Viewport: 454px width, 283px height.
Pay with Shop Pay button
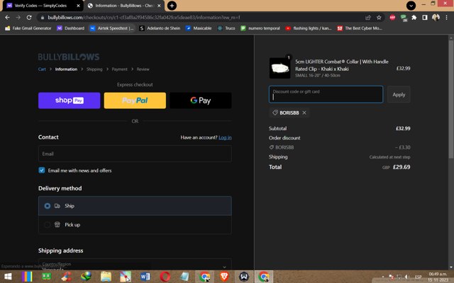click(70, 100)
